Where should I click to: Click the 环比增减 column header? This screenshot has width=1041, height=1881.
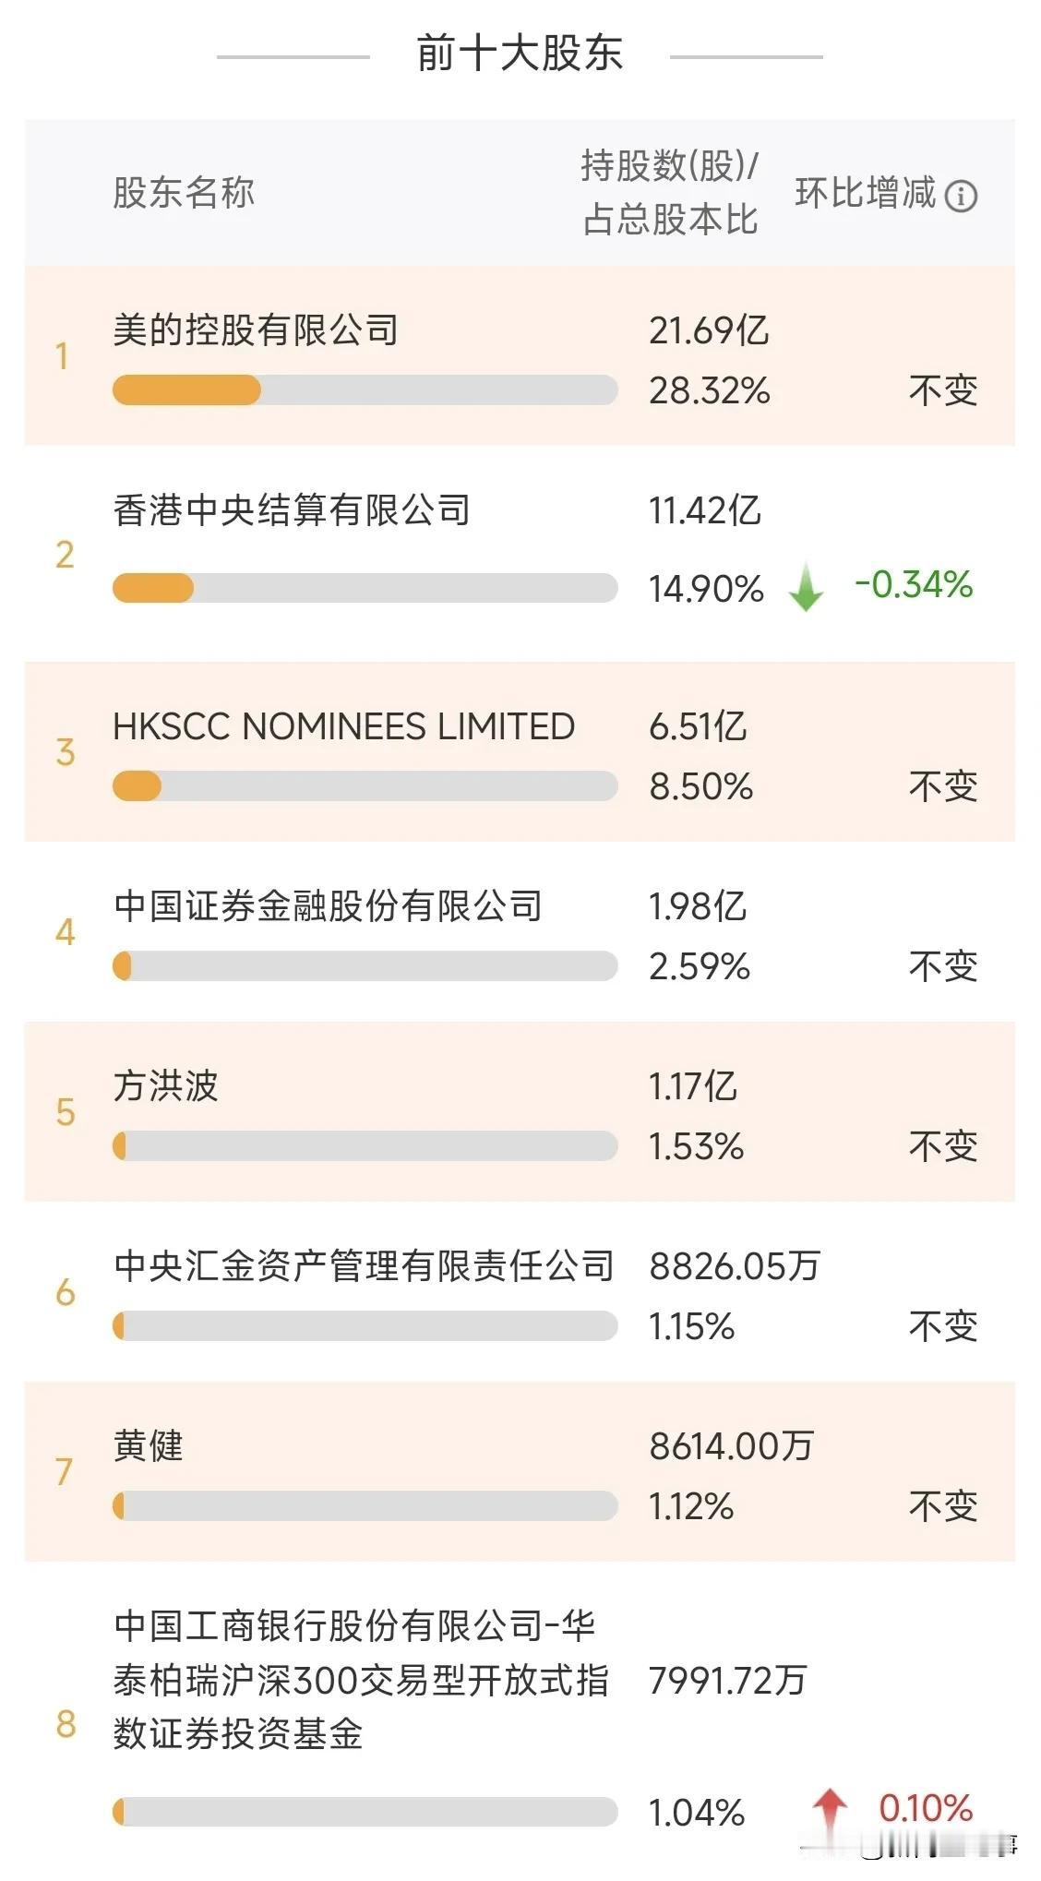coord(865,193)
